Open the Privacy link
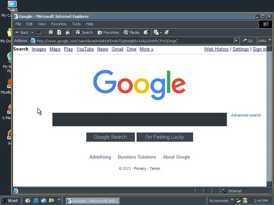 pyautogui.click(x=140, y=168)
